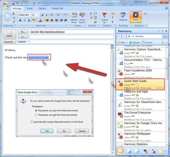The height and width of the screenshot is (157, 170).
Task: Click the Cc... button
Action: pyautogui.click(x=23, y=37)
